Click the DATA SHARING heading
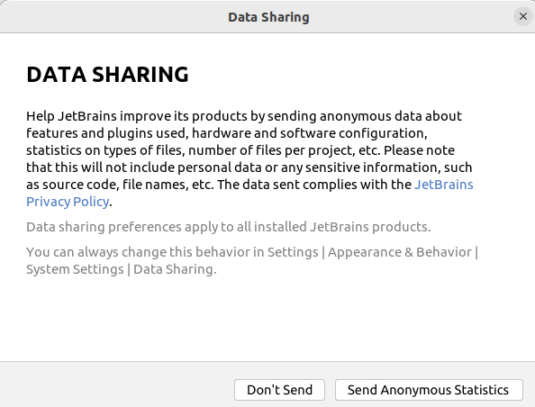This screenshot has height=407, width=535. tap(107, 75)
